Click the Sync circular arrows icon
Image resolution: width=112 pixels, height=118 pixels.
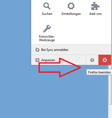[x=37, y=50]
